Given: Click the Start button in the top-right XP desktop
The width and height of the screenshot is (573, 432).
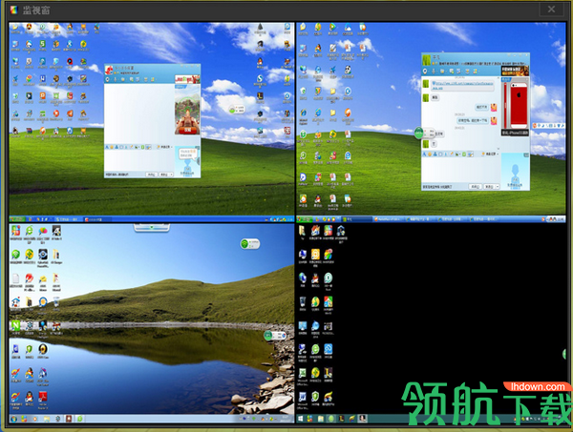Looking at the screenshot, I should (x=305, y=219).
